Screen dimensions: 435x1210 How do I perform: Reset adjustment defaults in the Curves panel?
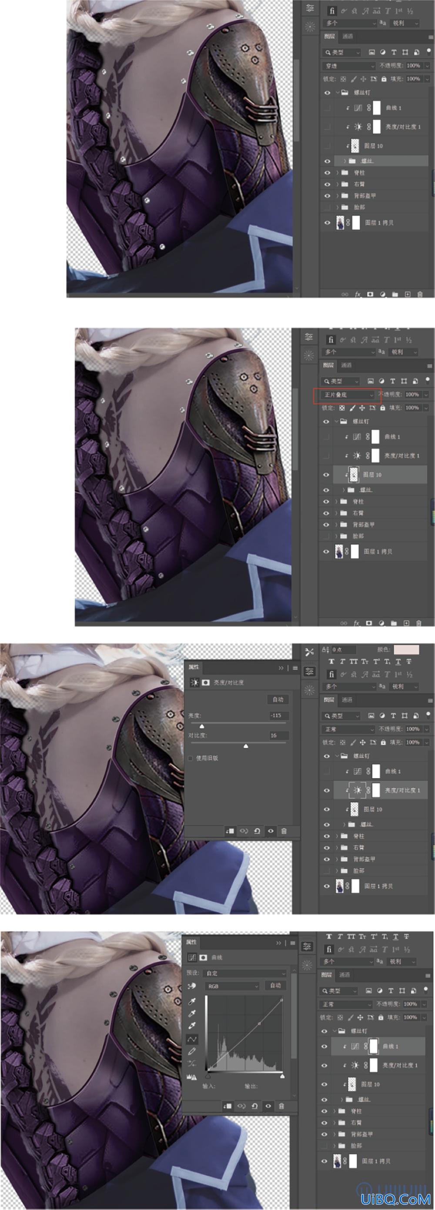point(254,1106)
